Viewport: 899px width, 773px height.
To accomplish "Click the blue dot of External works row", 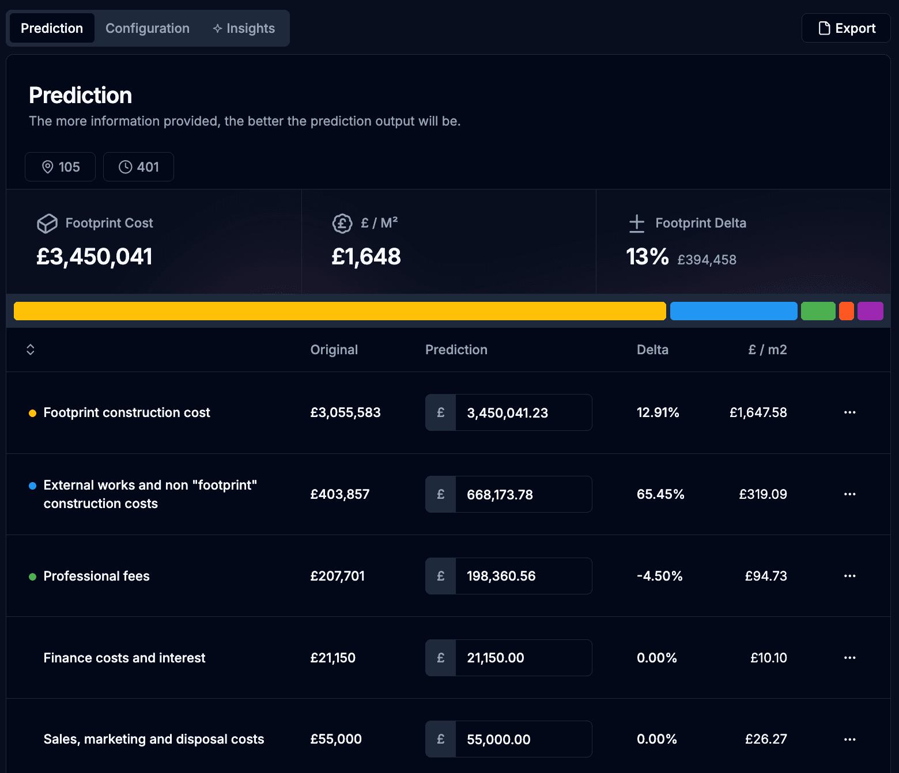I will tap(33, 486).
